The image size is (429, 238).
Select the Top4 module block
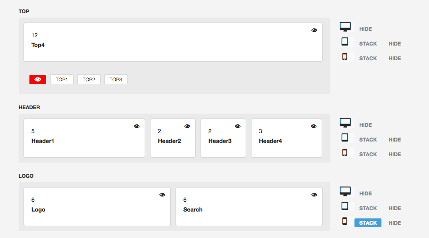173,42
